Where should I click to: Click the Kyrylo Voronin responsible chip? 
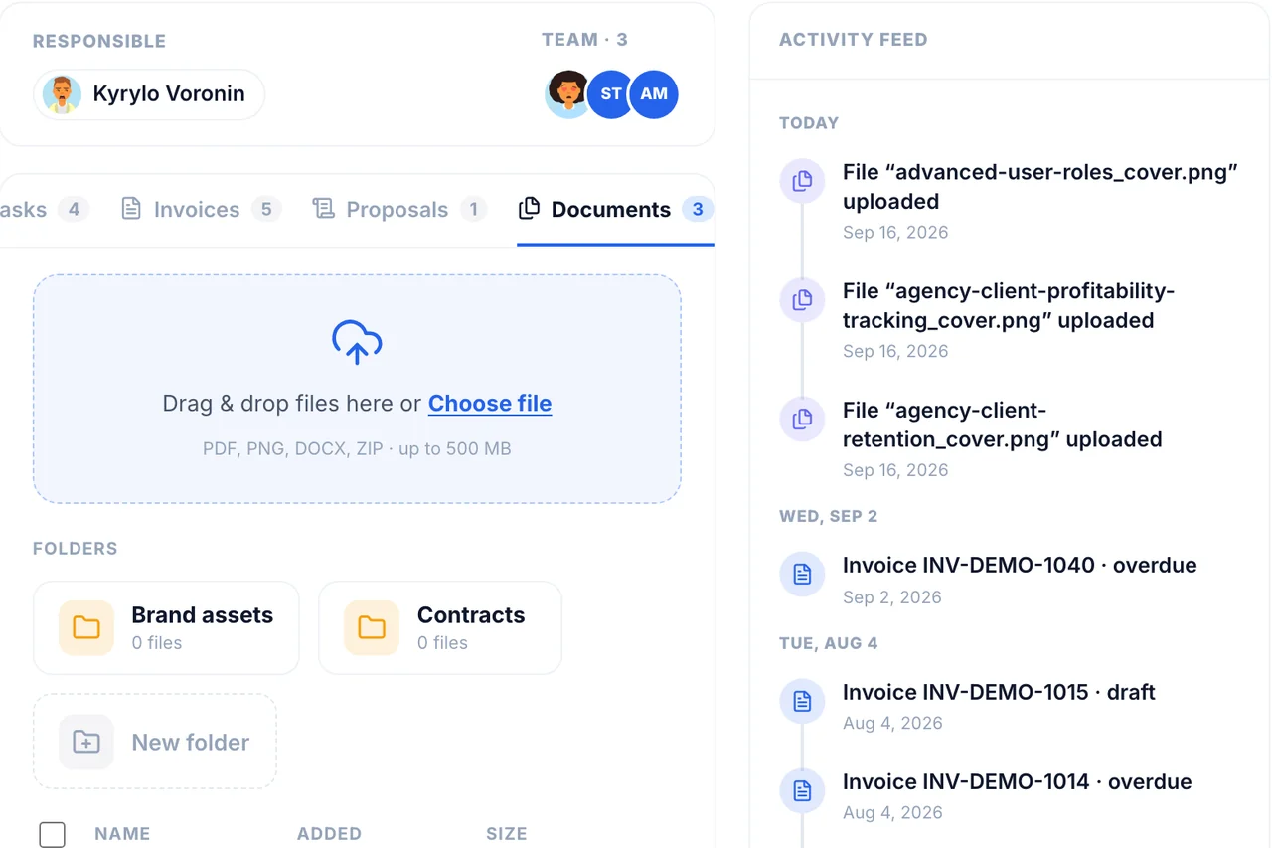(x=149, y=94)
